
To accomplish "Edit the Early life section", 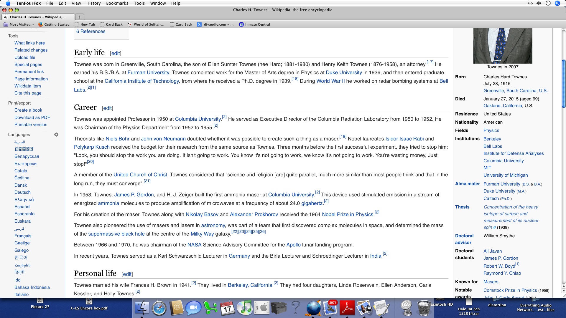I will tap(116, 53).
